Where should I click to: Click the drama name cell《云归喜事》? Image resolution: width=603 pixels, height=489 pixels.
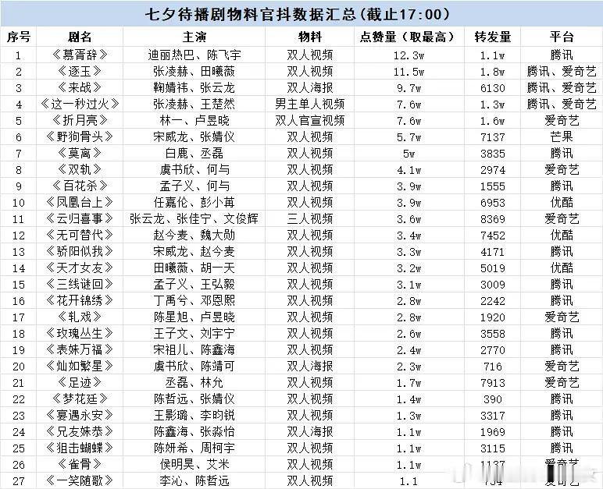pos(80,218)
